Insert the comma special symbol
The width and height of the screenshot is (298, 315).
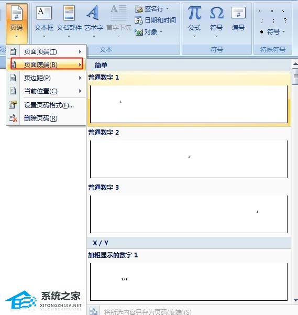coord(260,11)
